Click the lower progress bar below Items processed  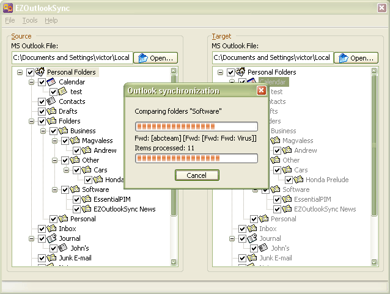[x=196, y=158]
